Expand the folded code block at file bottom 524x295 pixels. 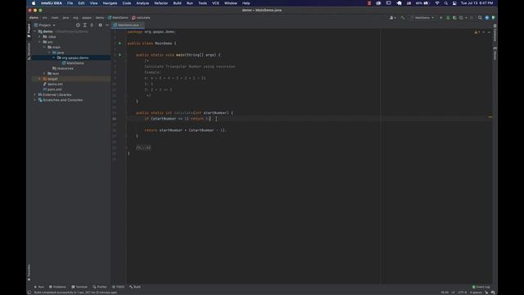[143, 147]
